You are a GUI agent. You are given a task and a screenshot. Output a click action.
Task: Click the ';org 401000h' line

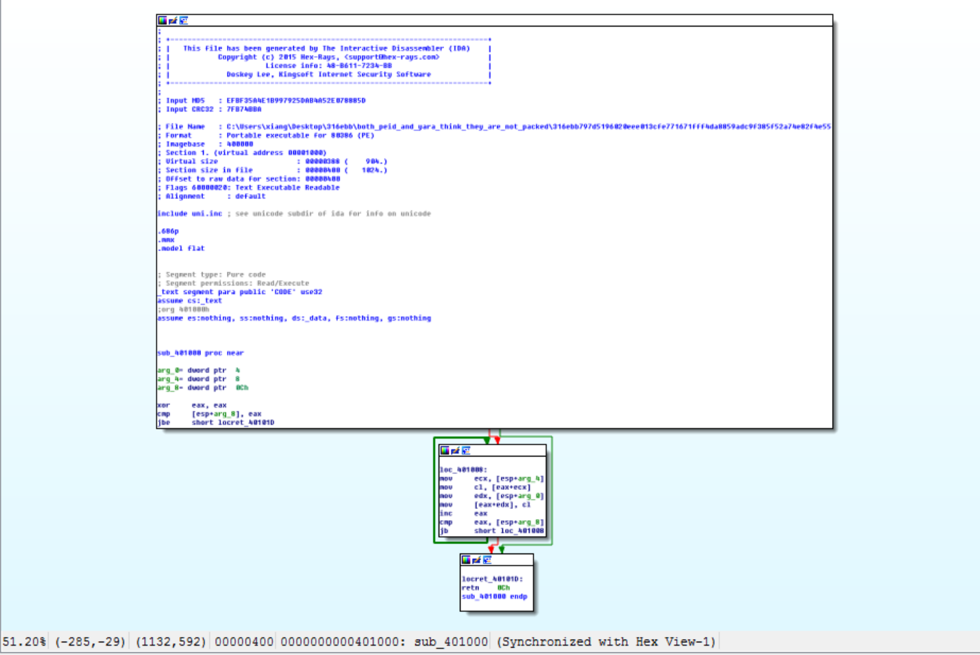click(183, 309)
